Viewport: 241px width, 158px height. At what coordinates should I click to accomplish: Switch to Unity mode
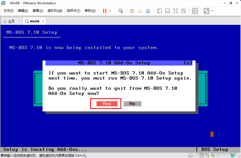(184, 11)
